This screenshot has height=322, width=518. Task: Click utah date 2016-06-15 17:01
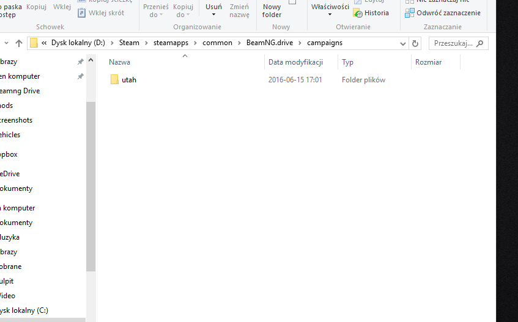[295, 80]
